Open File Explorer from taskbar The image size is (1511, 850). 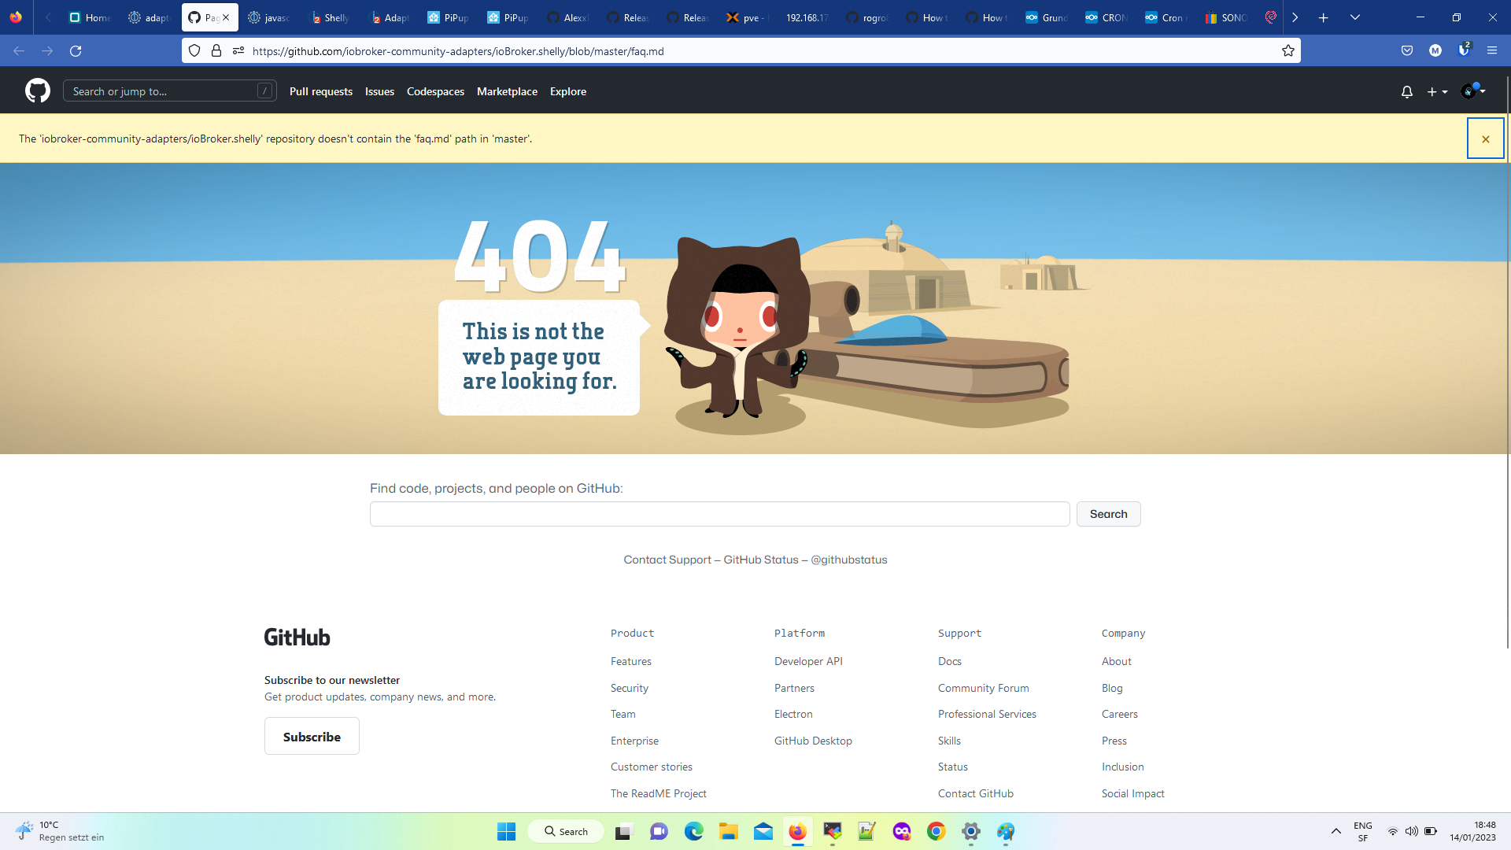728,832
